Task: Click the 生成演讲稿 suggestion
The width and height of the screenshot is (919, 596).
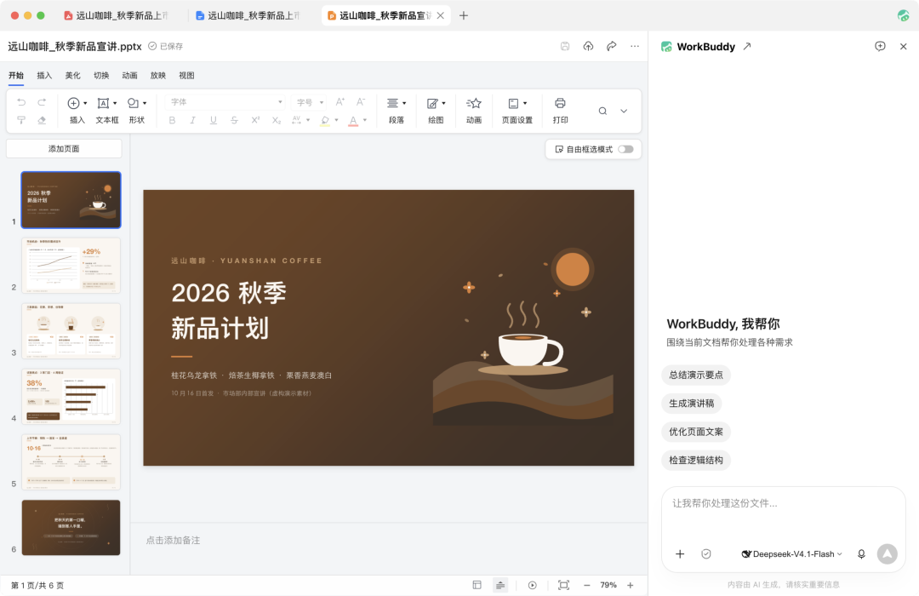Action: (692, 403)
